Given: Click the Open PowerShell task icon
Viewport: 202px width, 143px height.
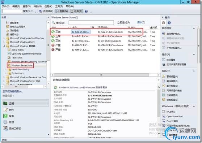Looking at the screenshot, I should (x=164, y=116).
